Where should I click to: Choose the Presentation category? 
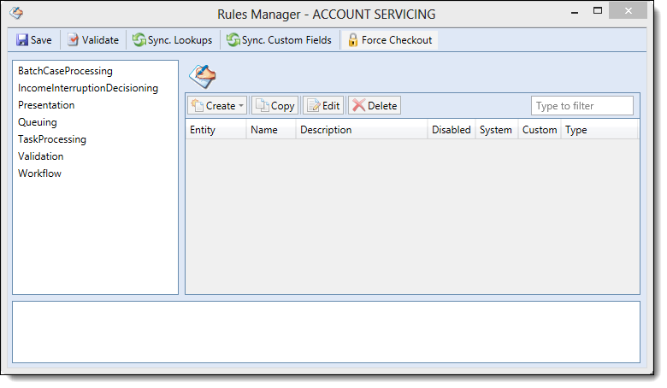46,105
